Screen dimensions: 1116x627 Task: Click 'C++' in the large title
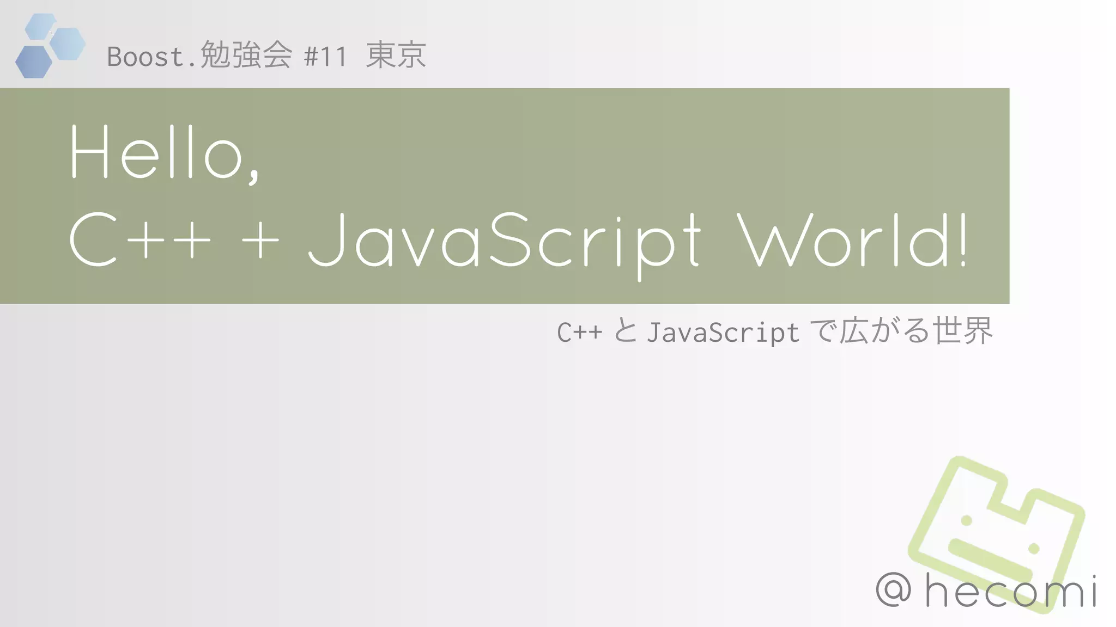click(x=140, y=240)
